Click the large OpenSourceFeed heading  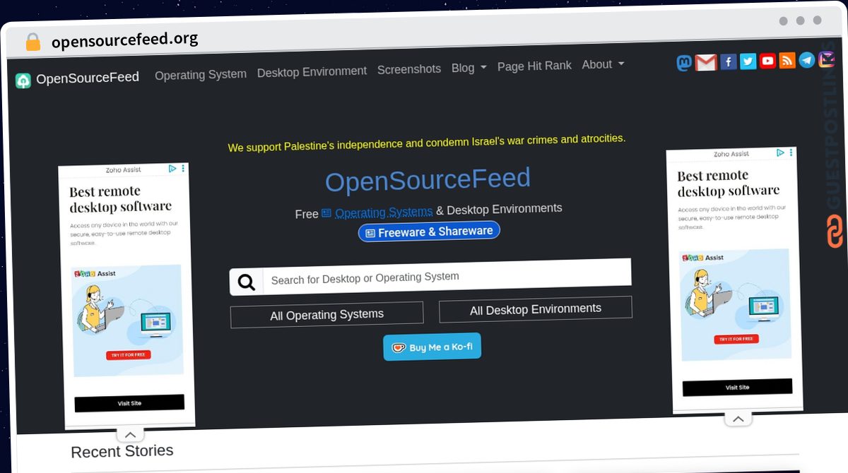pyautogui.click(x=428, y=181)
